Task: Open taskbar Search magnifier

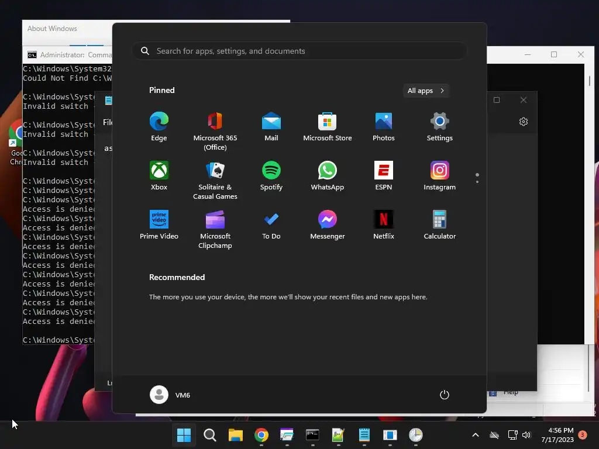Action: click(210, 435)
